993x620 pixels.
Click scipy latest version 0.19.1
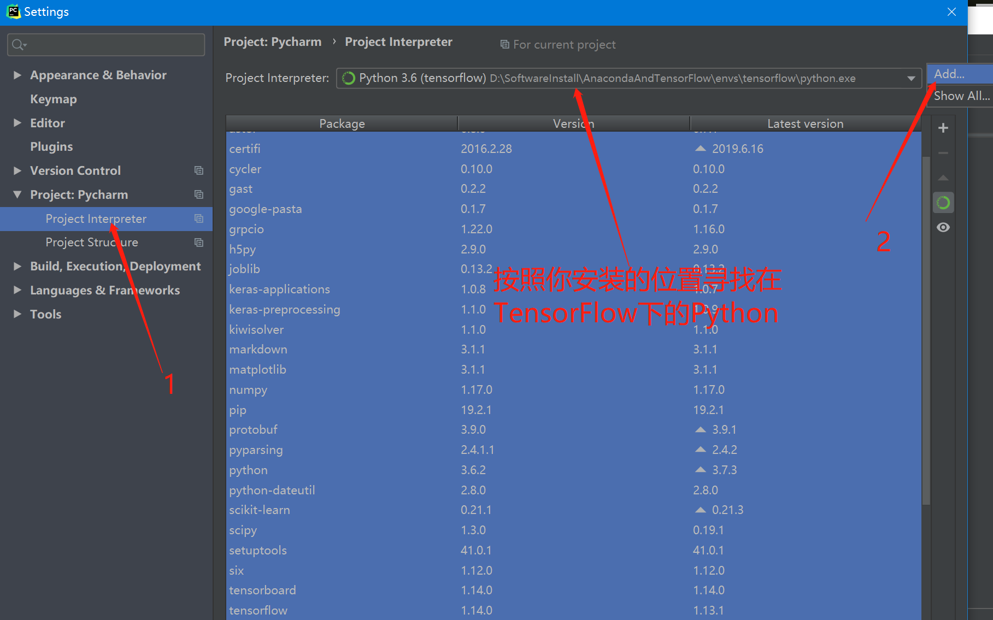(708, 530)
